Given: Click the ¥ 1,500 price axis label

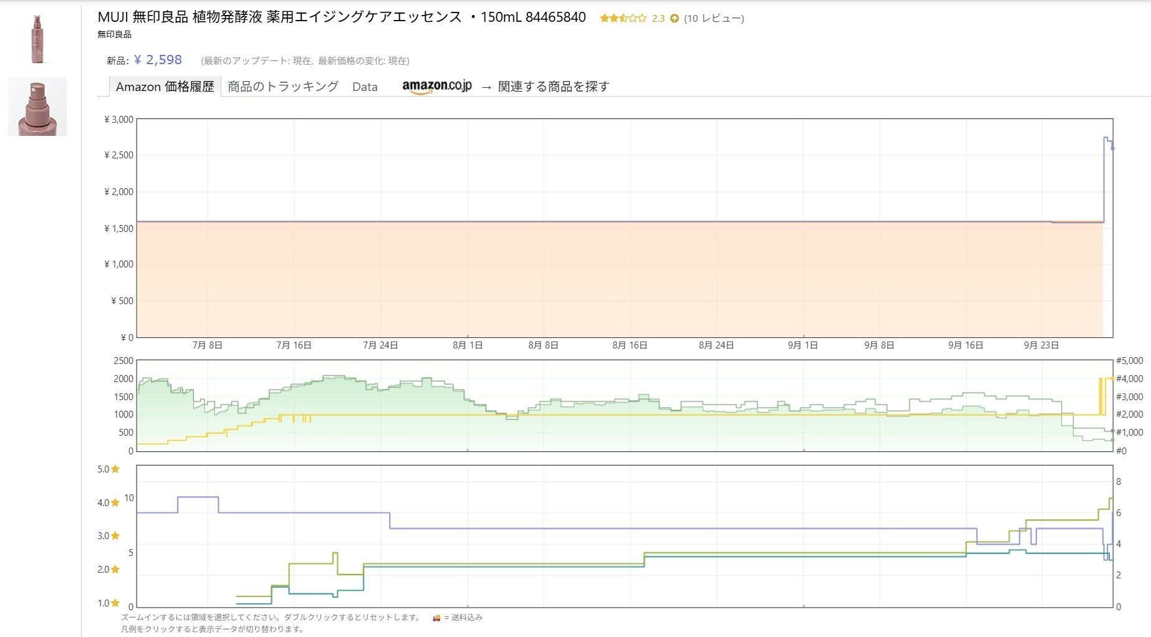Looking at the screenshot, I should tap(118, 228).
